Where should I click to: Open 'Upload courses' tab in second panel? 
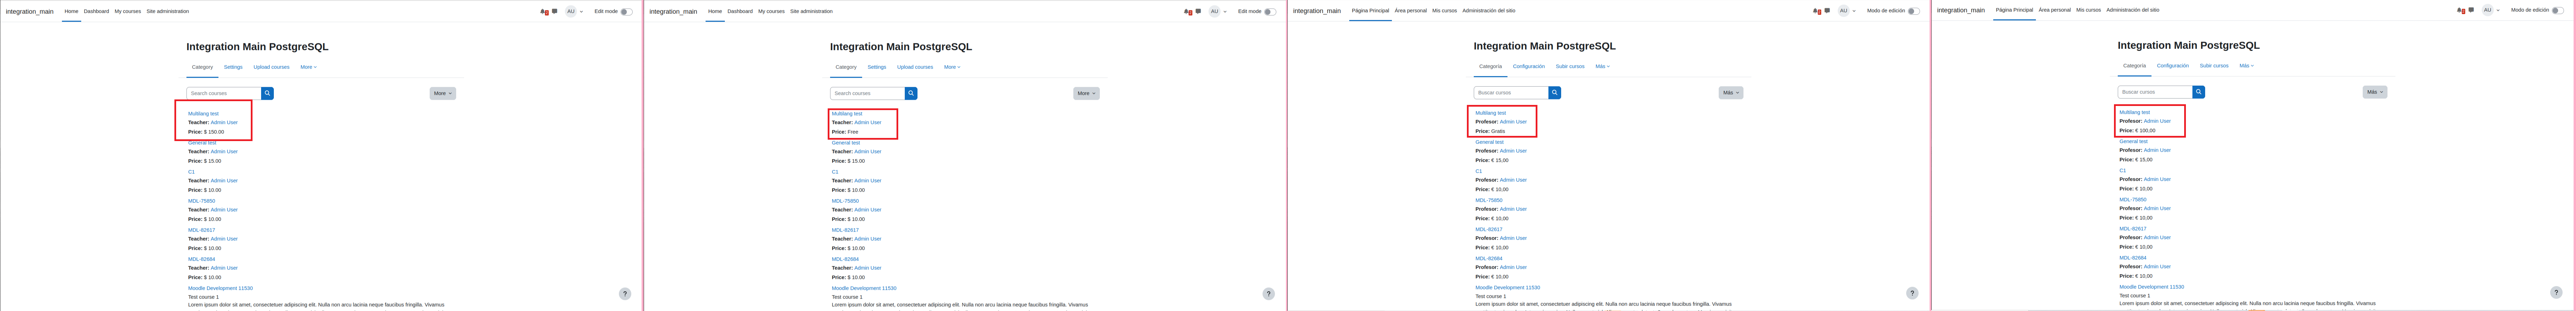[915, 67]
